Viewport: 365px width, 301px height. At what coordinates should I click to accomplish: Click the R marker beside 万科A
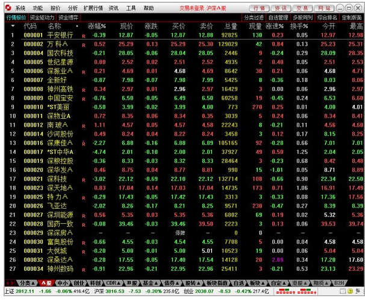tap(84, 45)
